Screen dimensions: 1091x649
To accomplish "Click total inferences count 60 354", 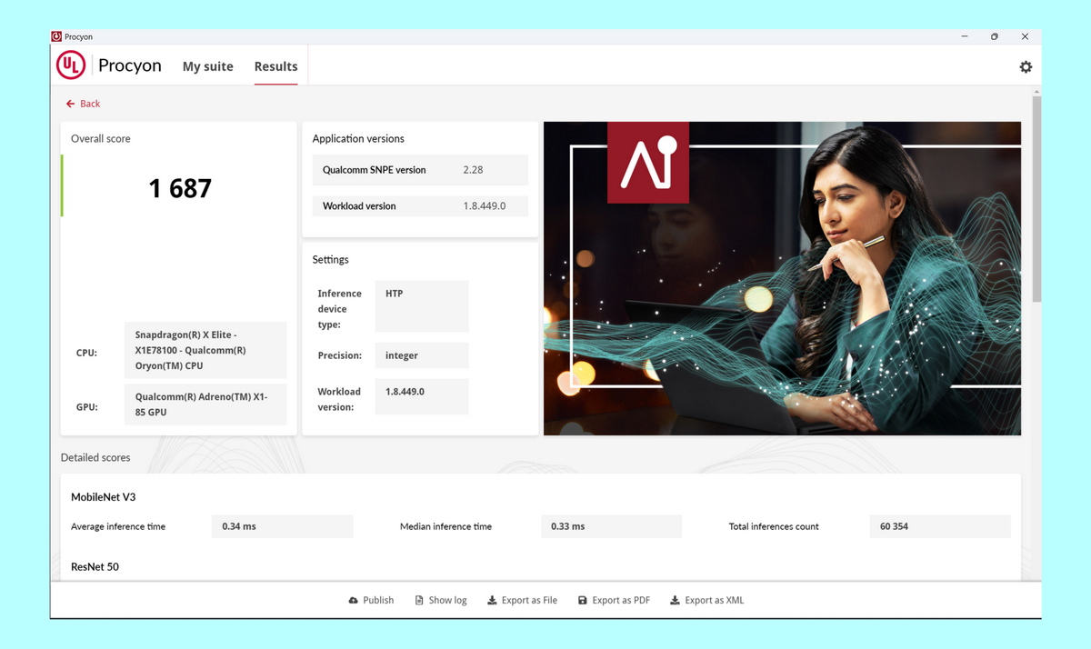I will click(x=940, y=526).
